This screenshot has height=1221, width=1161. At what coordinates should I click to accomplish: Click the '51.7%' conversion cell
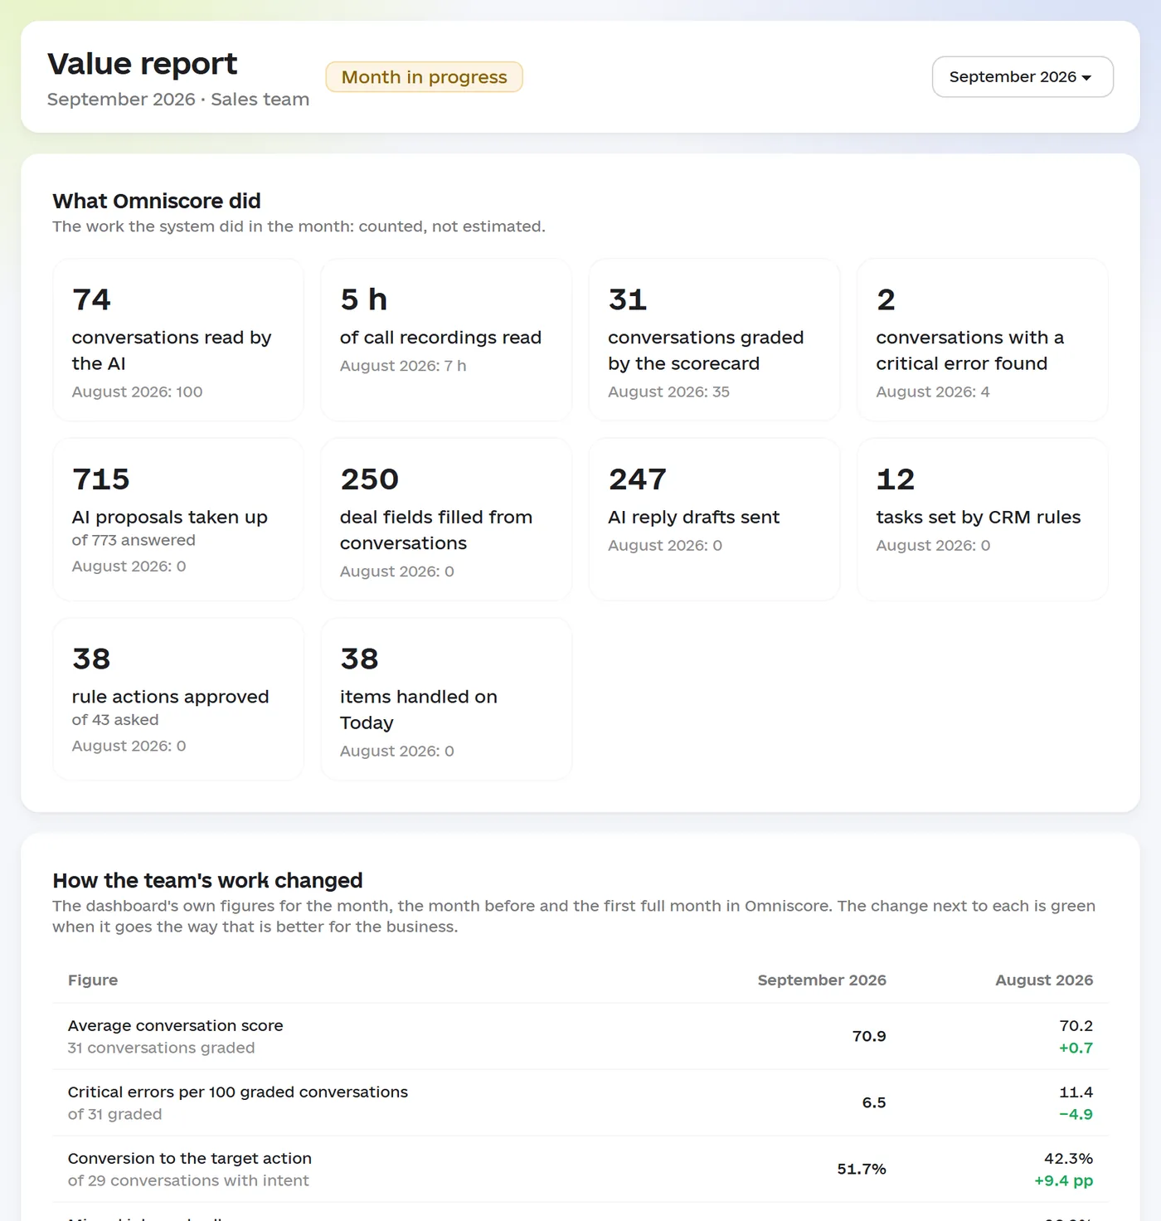click(x=862, y=1169)
